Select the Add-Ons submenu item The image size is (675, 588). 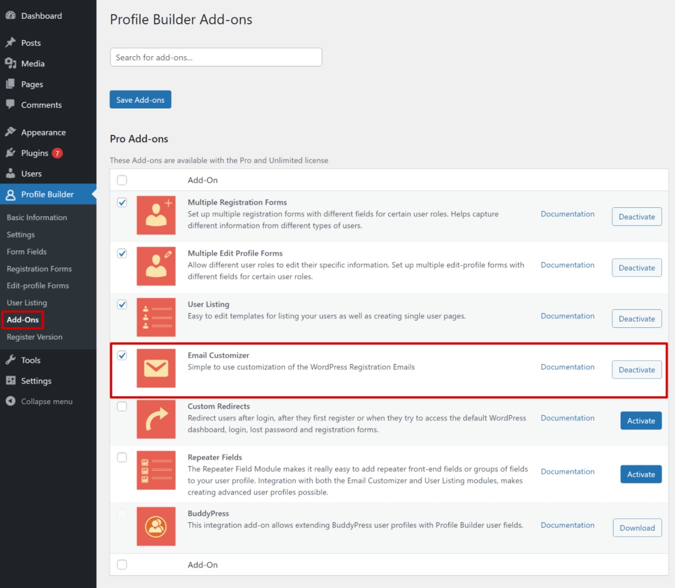[23, 320]
